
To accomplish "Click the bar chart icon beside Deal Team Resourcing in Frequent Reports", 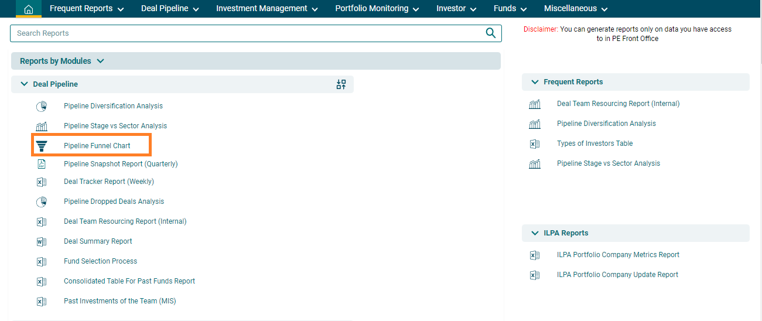I will point(535,104).
